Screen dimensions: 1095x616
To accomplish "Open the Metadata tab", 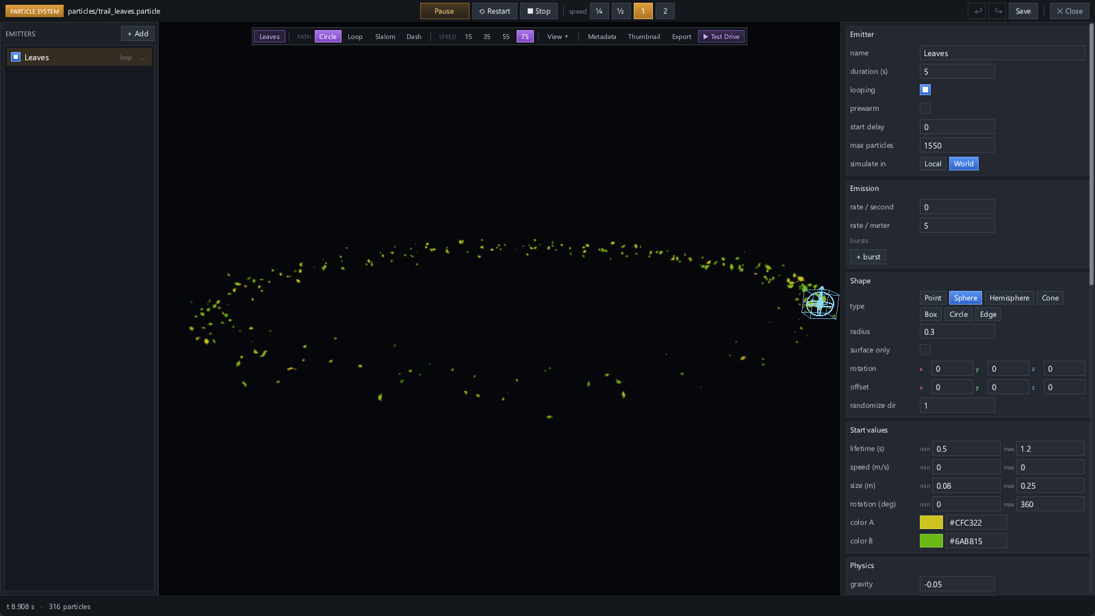I will click(x=602, y=36).
